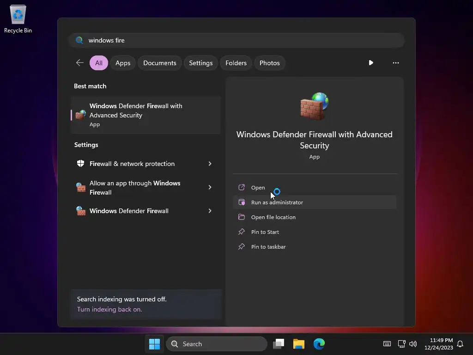Launch Microsoft Edge from the taskbar

pyautogui.click(x=319, y=344)
